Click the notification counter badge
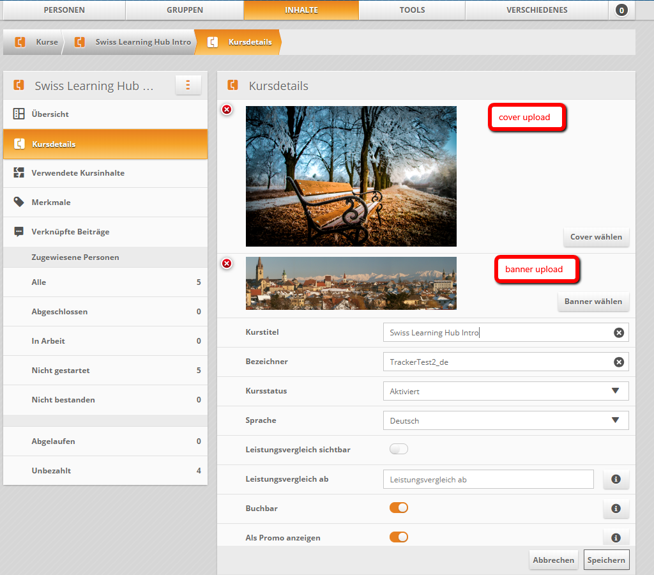Screen dimensions: 654x575 tap(621, 10)
